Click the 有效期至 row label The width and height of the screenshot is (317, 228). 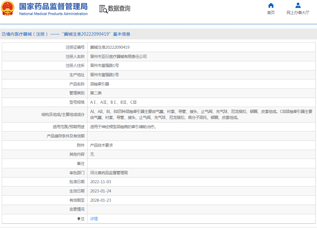[77, 200]
